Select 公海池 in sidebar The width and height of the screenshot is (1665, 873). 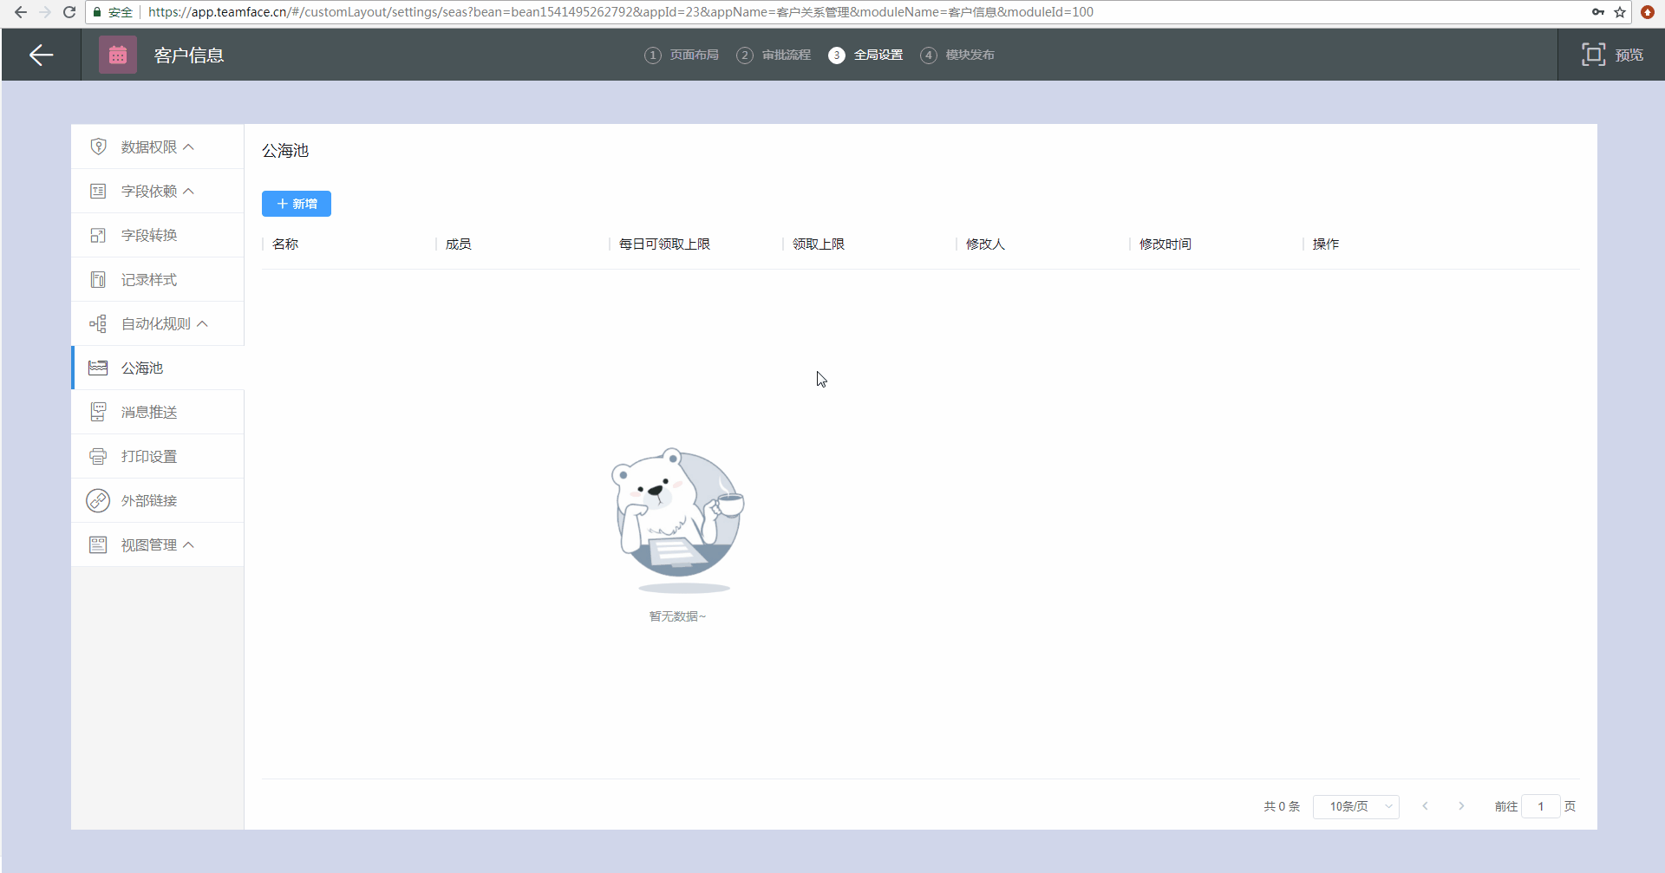click(x=158, y=368)
